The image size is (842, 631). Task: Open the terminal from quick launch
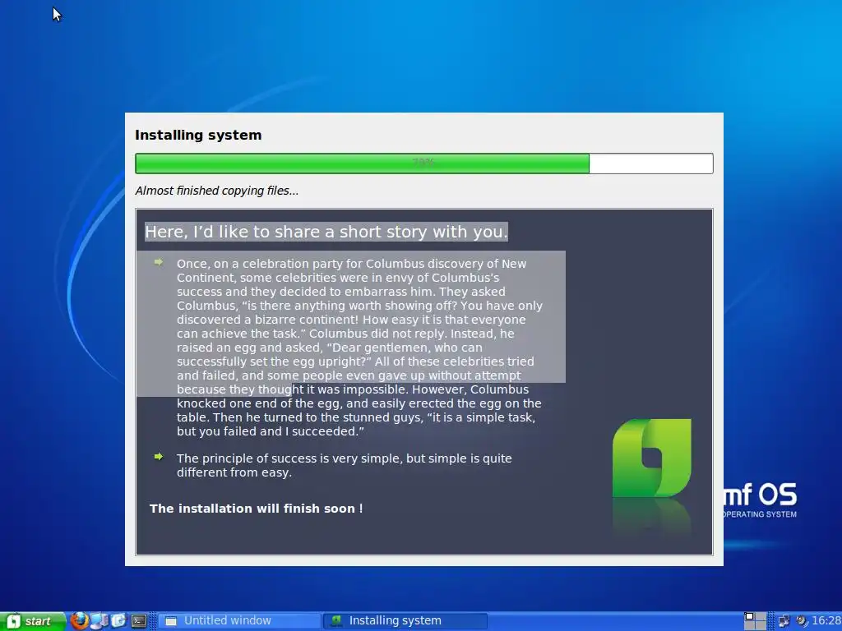(139, 621)
